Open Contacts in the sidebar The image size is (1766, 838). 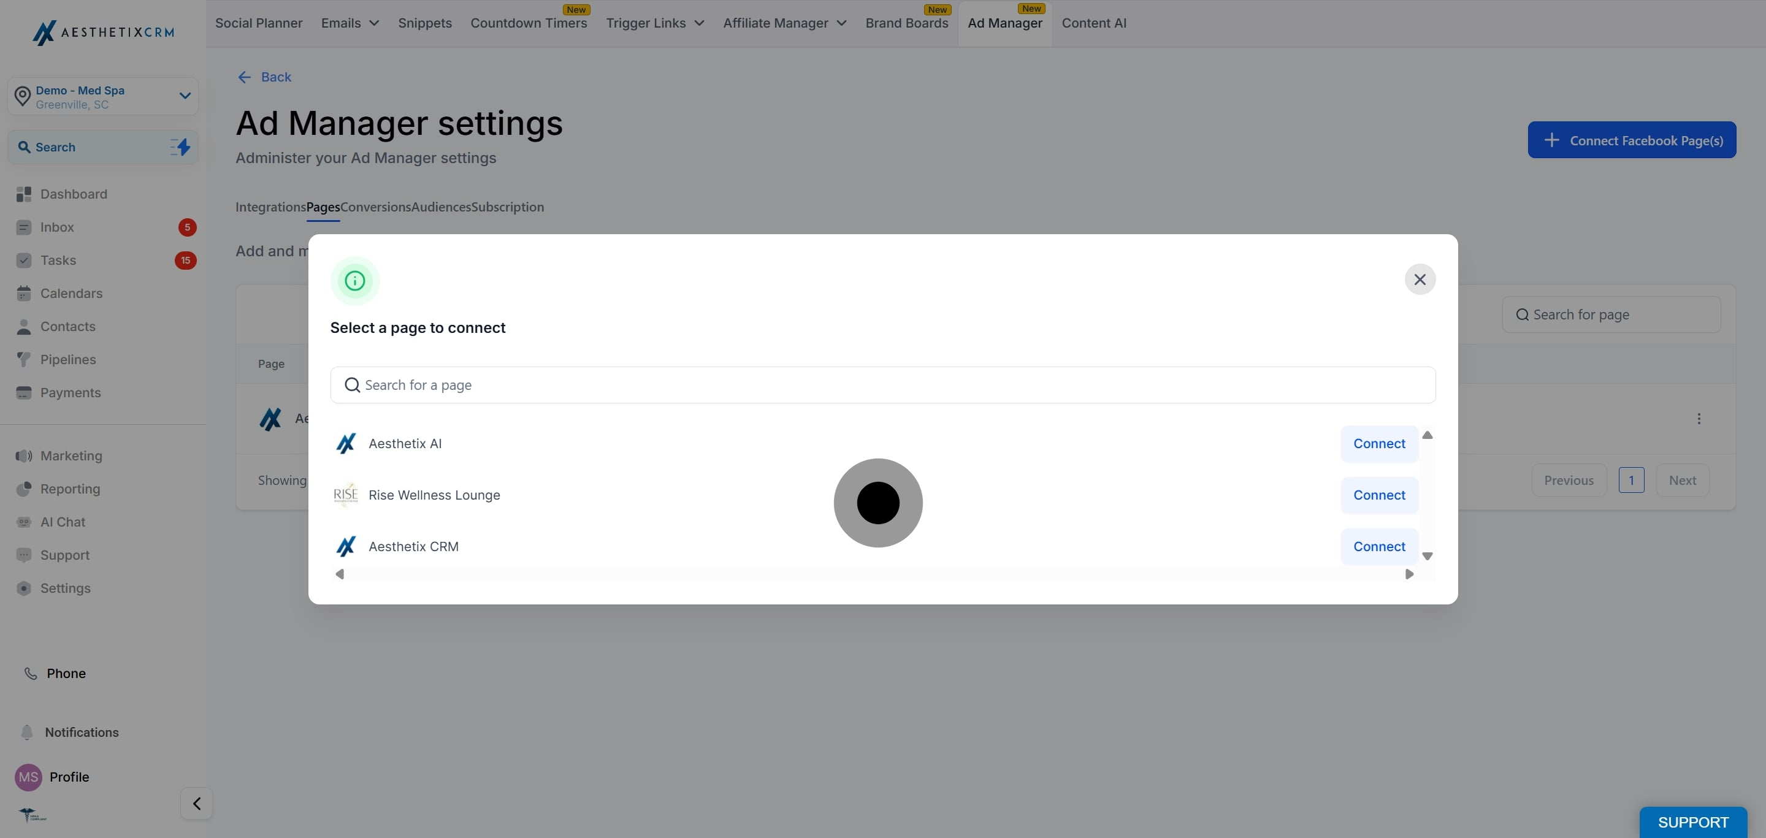[x=68, y=327]
